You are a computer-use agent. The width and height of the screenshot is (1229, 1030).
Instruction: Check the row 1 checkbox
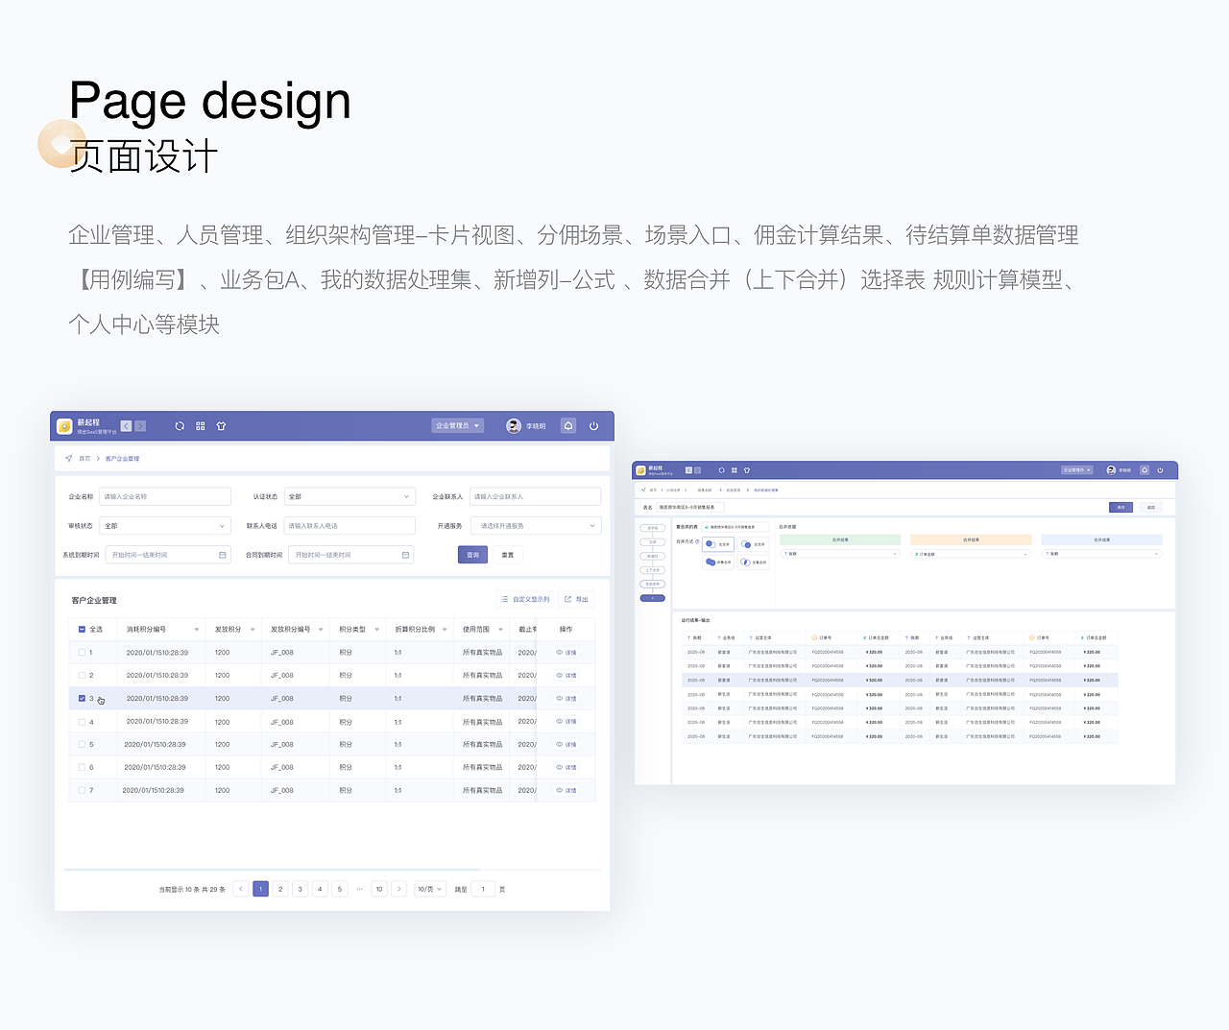point(82,652)
